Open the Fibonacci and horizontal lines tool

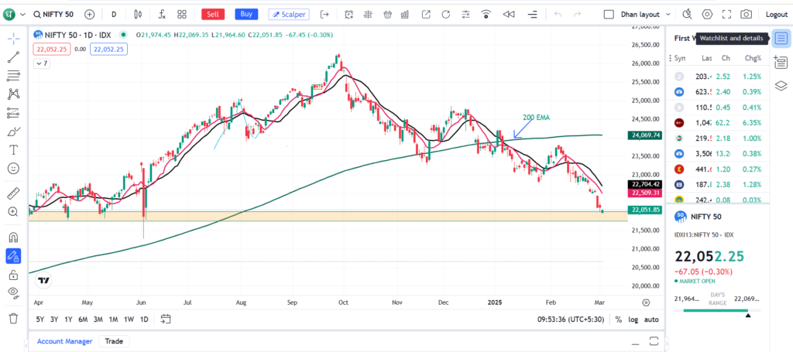pyautogui.click(x=14, y=76)
